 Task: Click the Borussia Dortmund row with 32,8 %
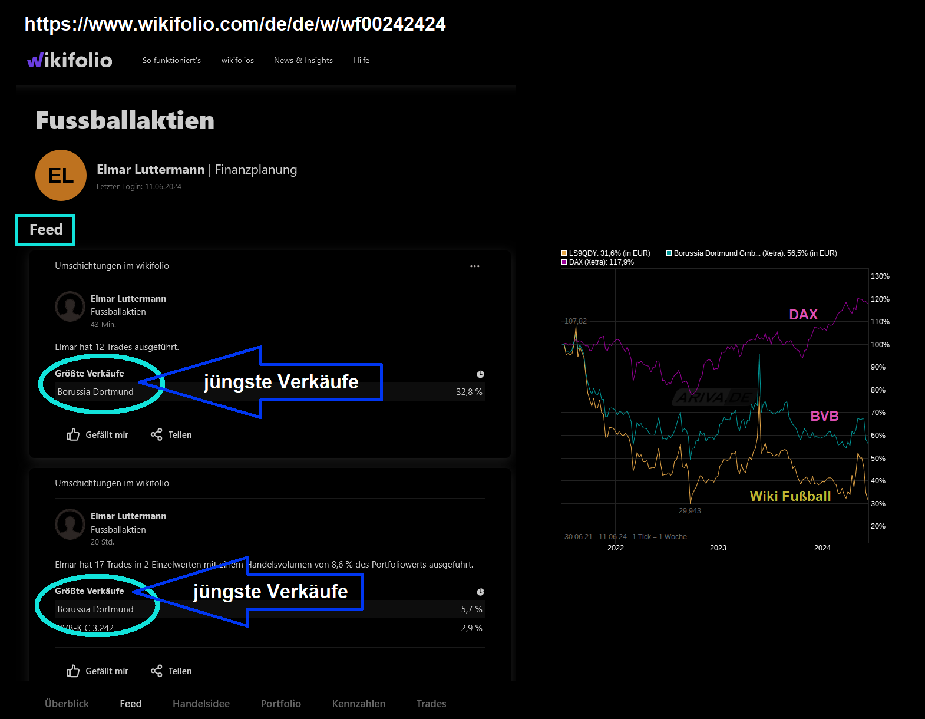click(x=270, y=392)
